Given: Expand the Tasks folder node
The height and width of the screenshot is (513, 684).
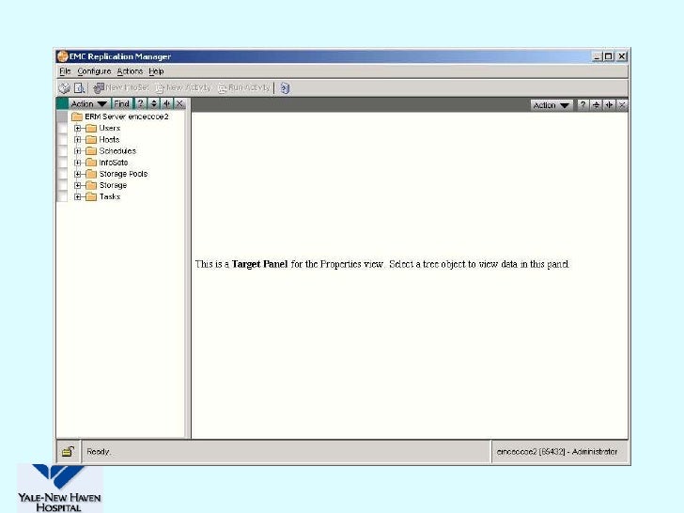Looking at the screenshot, I should coord(78,196).
